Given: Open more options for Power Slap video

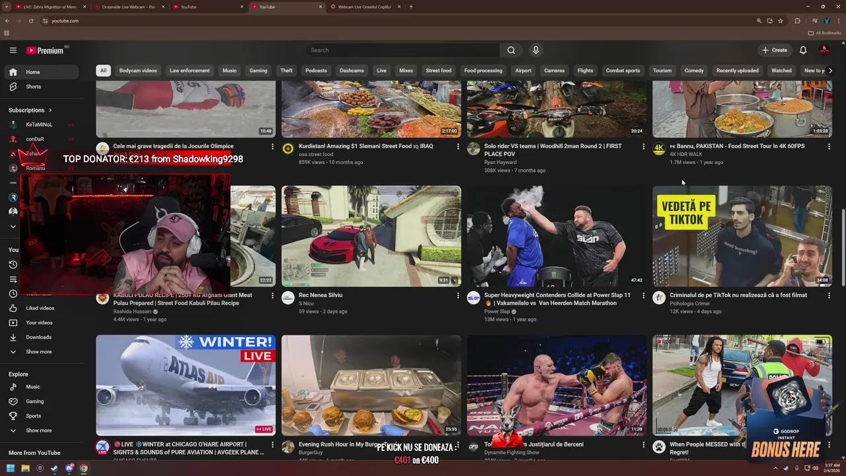Looking at the screenshot, I should [x=644, y=296].
